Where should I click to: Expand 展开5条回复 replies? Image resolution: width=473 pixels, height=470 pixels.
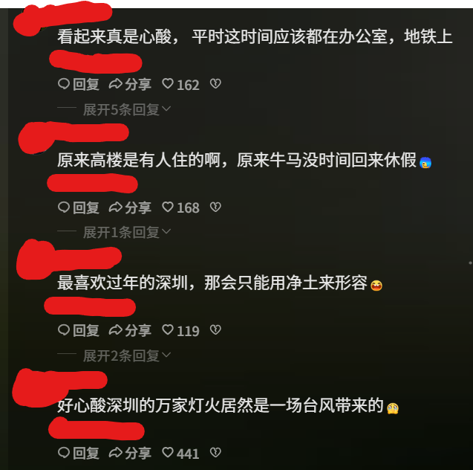[127, 109]
